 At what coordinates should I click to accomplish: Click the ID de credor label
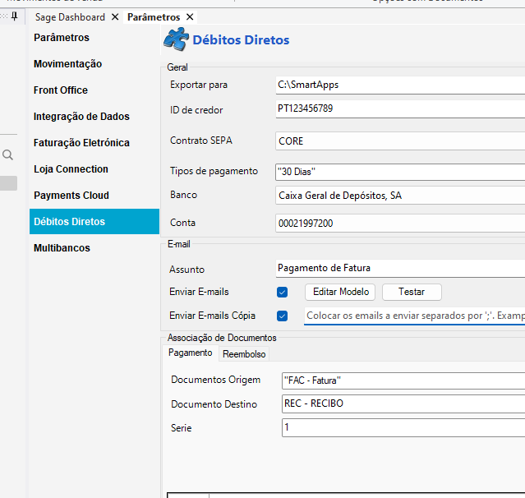(x=196, y=110)
